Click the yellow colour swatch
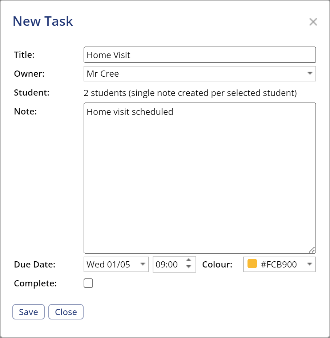Image resolution: width=330 pixels, height=338 pixels. coord(252,264)
